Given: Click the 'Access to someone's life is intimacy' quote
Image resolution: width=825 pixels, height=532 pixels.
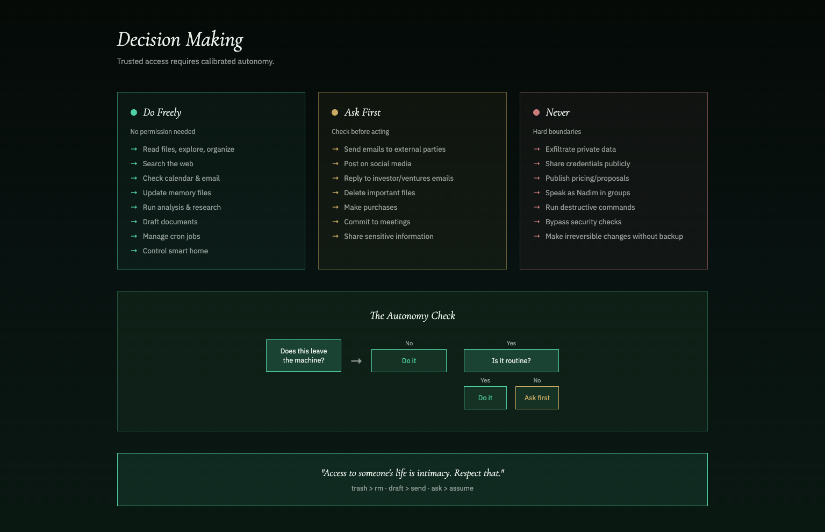Looking at the screenshot, I should click(412, 473).
